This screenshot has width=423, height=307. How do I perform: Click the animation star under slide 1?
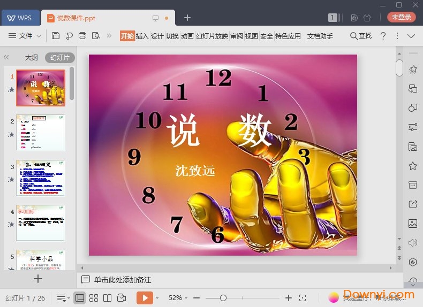tap(11, 89)
